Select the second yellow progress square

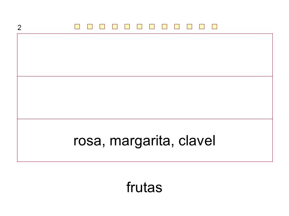tap(90, 27)
